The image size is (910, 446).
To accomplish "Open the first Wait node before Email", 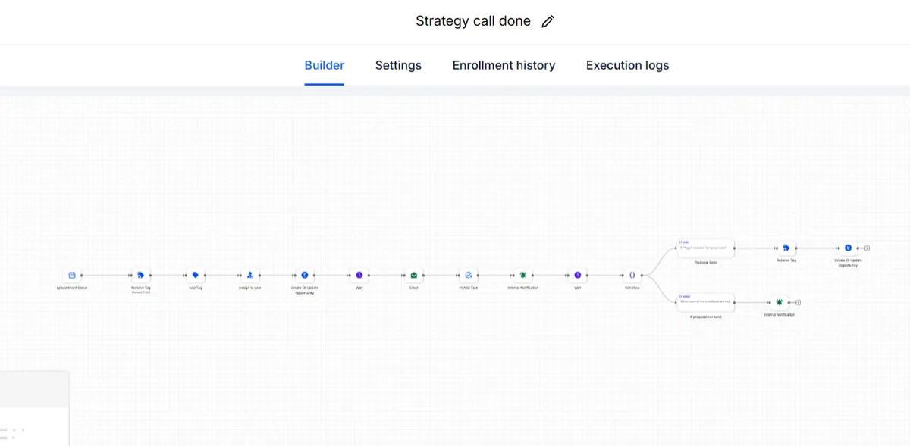I will click(359, 275).
